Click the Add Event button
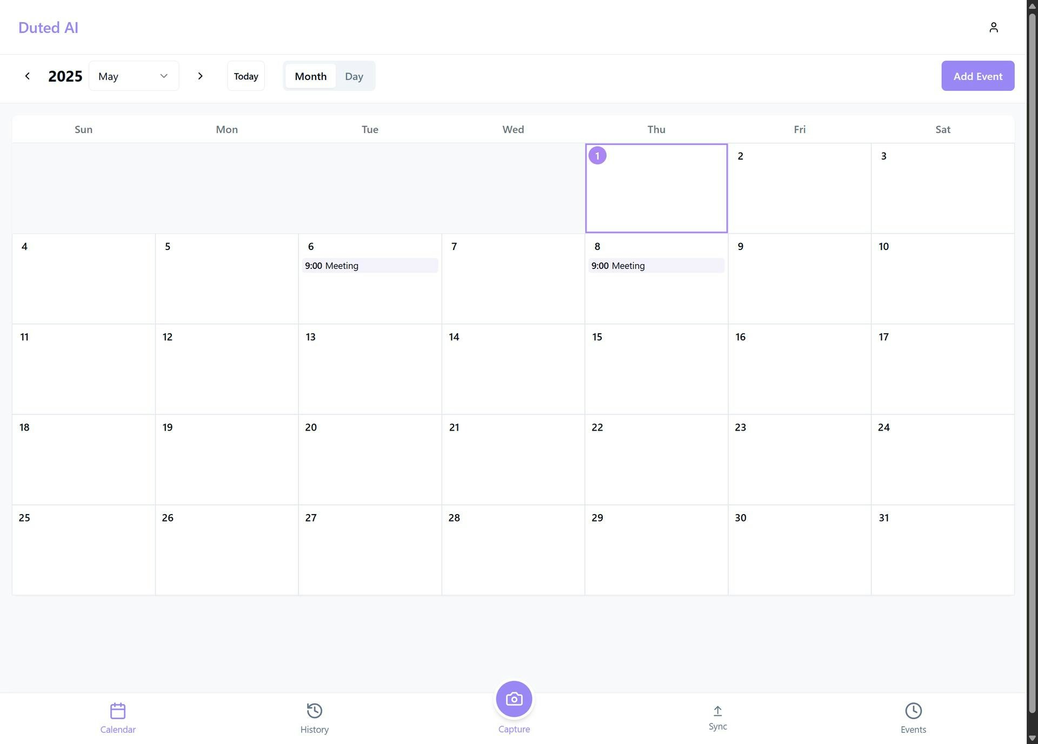The width and height of the screenshot is (1038, 744). pyautogui.click(x=977, y=76)
